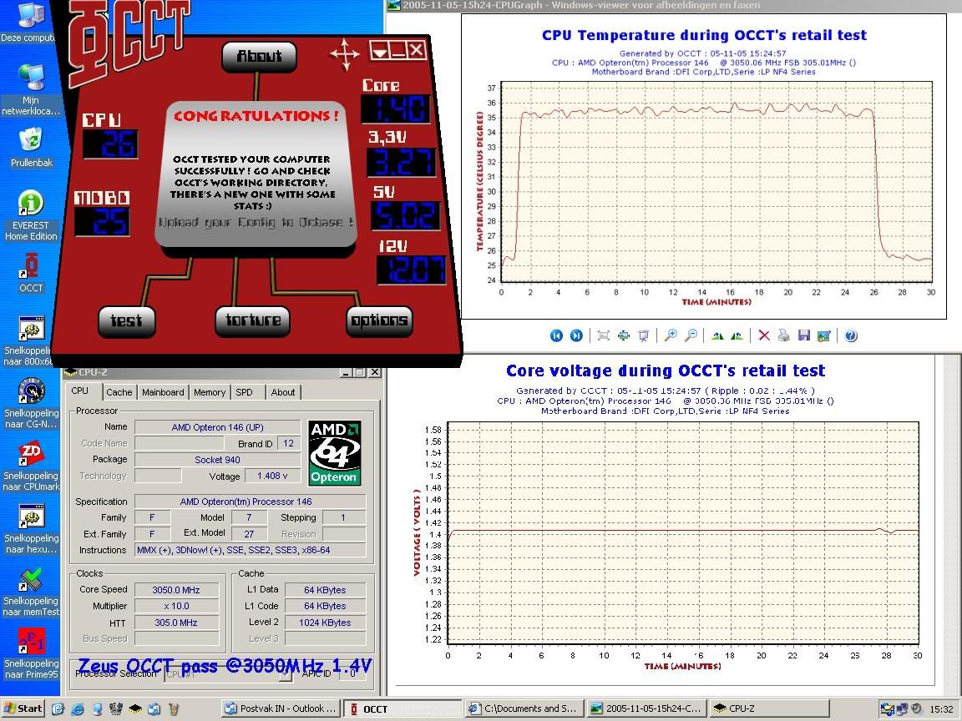Open the memTest desktop shortcut
This screenshot has width=962, height=721.
(x=31, y=591)
